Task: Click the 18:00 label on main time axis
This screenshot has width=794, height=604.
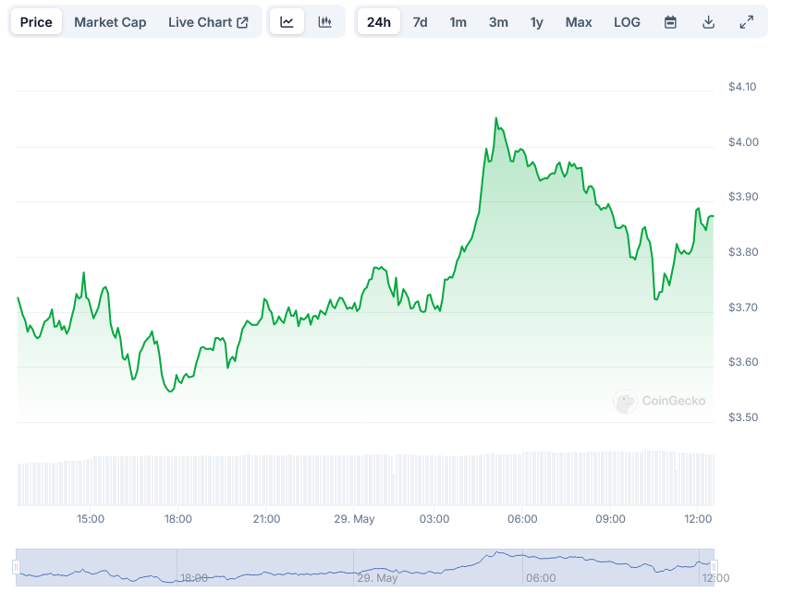Action: (178, 519)
